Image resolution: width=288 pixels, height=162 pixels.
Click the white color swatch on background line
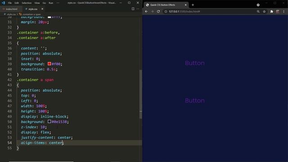[x=49, y=17]
